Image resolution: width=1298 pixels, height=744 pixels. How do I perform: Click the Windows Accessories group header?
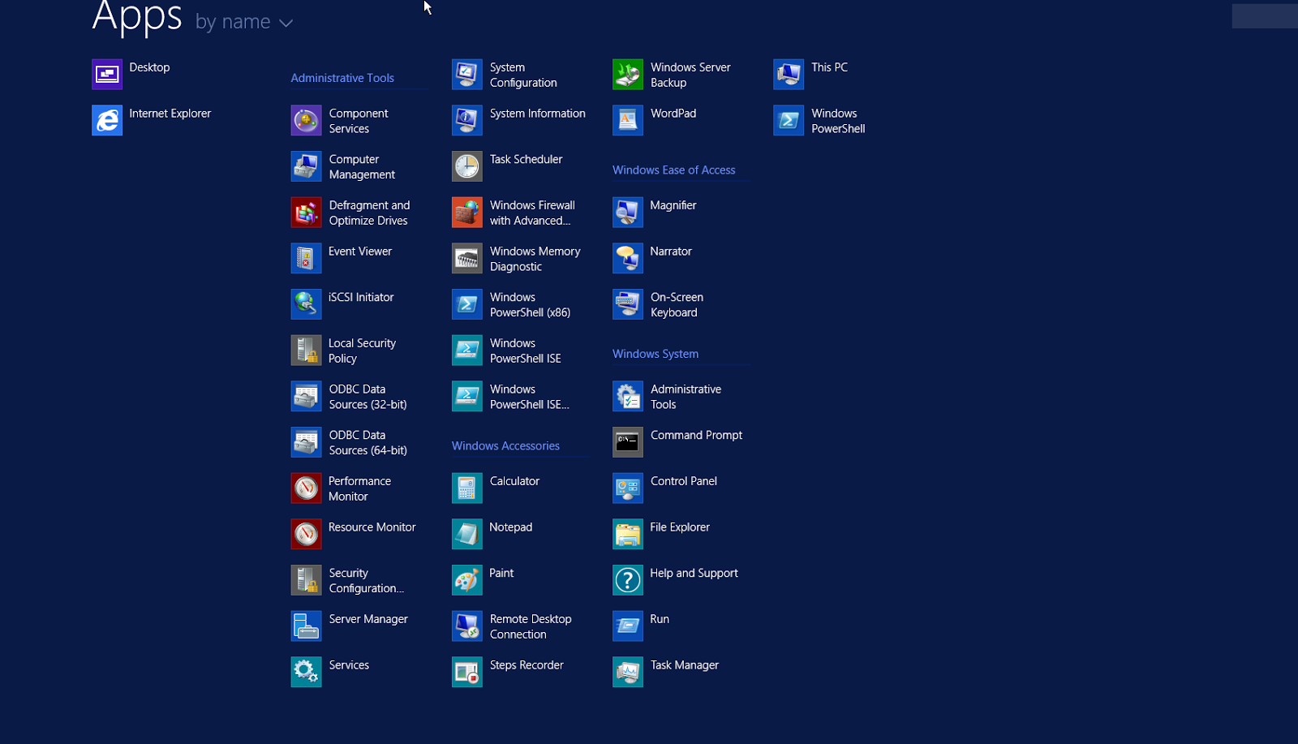[505, 446]
